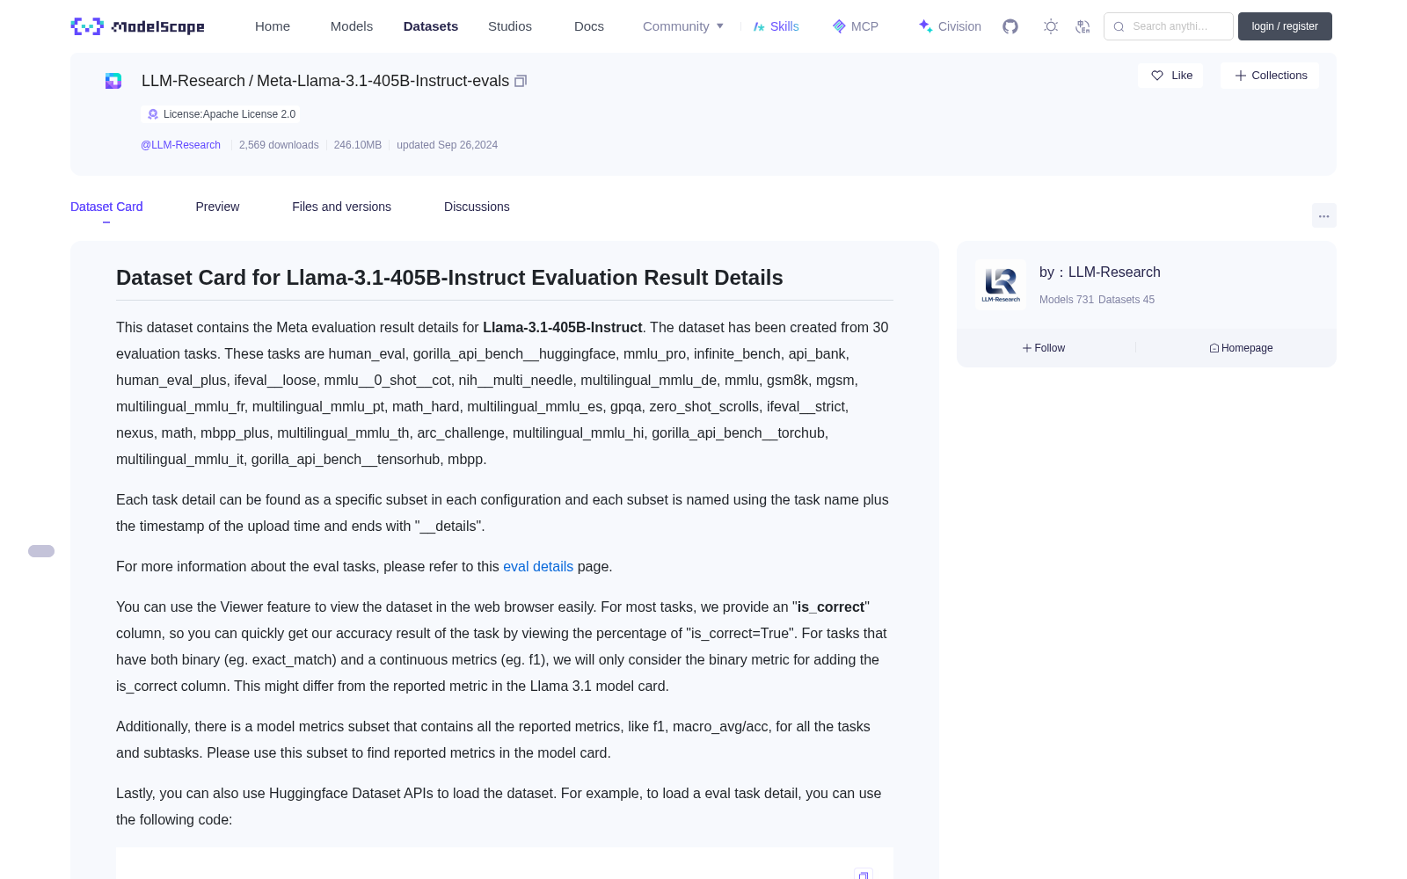Click the 'by: LLM-Research' owner name
This screenshot has height=879, width=1407.
pos(1100,272)
